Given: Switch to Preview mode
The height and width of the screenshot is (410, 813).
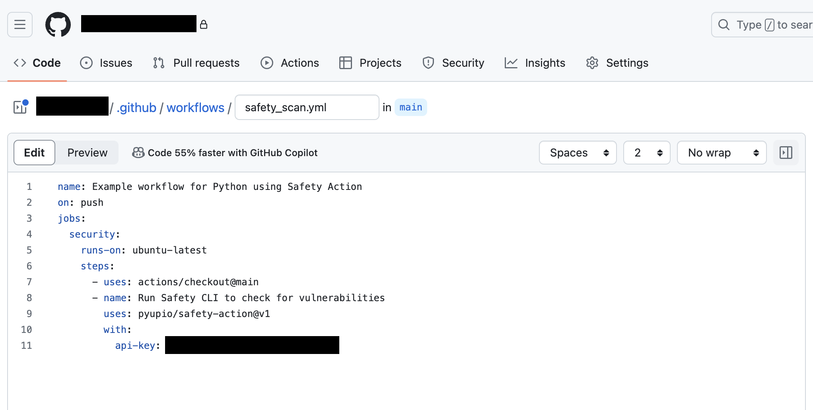Looking at the screenshot, I should coord(87,153).
